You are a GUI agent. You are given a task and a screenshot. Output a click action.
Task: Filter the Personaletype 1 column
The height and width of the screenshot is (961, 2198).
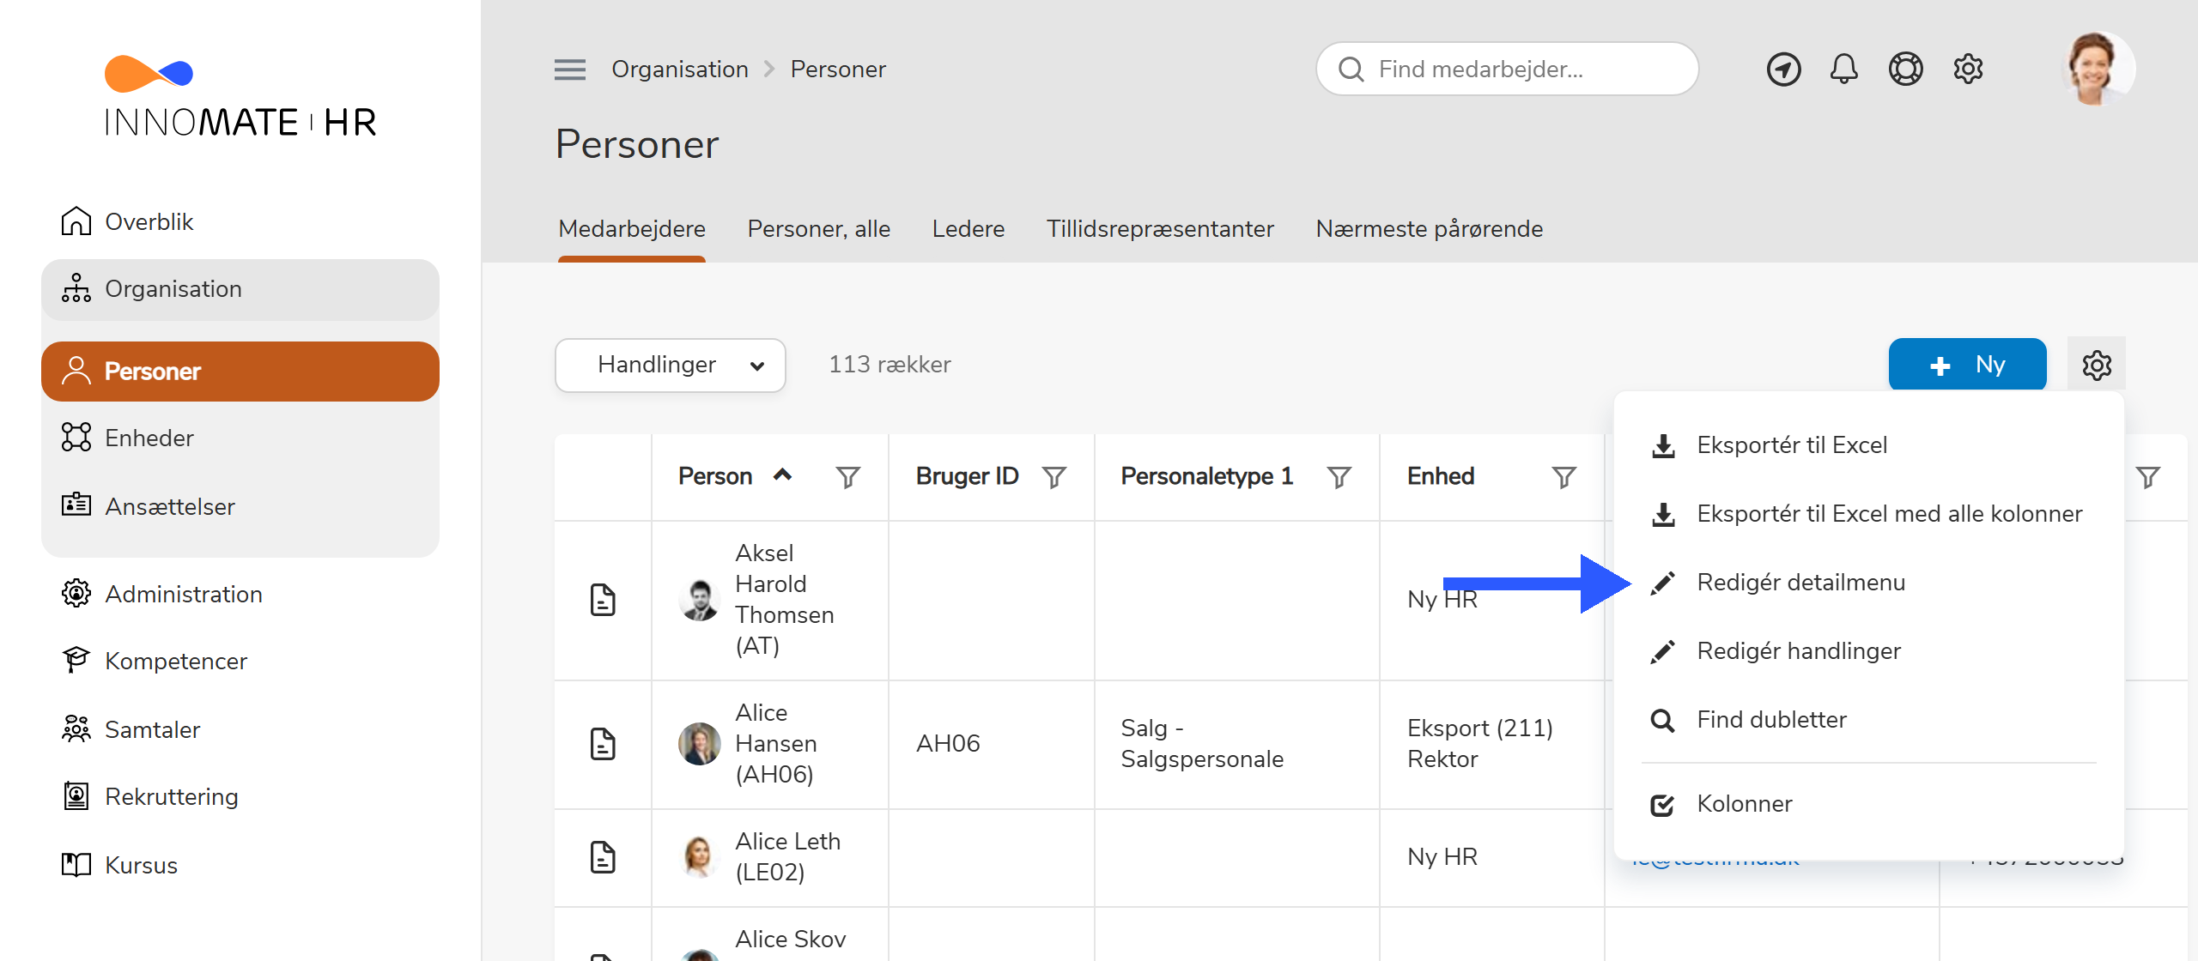1339,477
